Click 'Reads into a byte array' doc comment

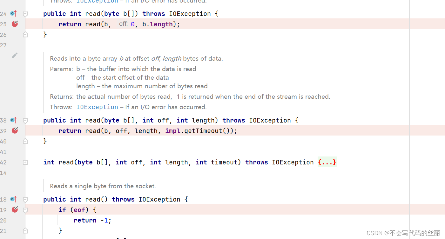(136, 58)
